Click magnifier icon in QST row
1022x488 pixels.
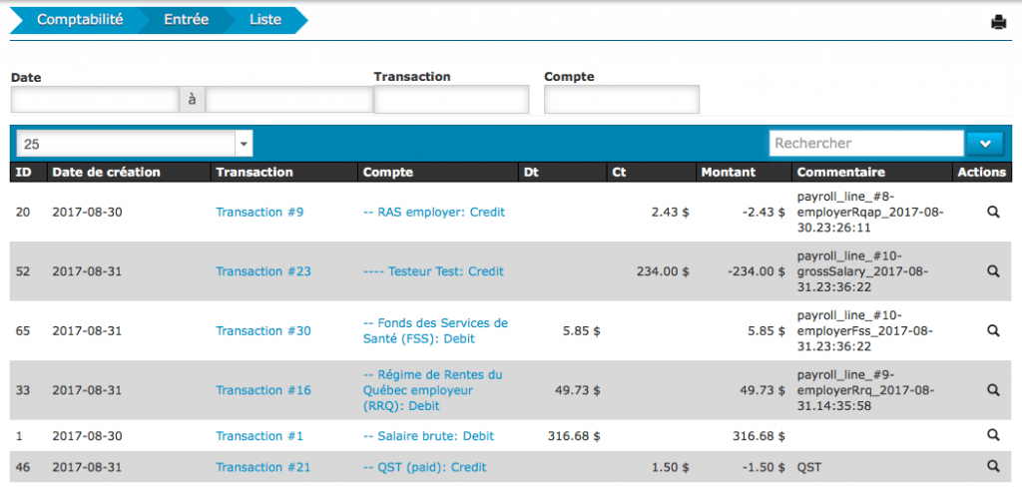pos(992,466)
